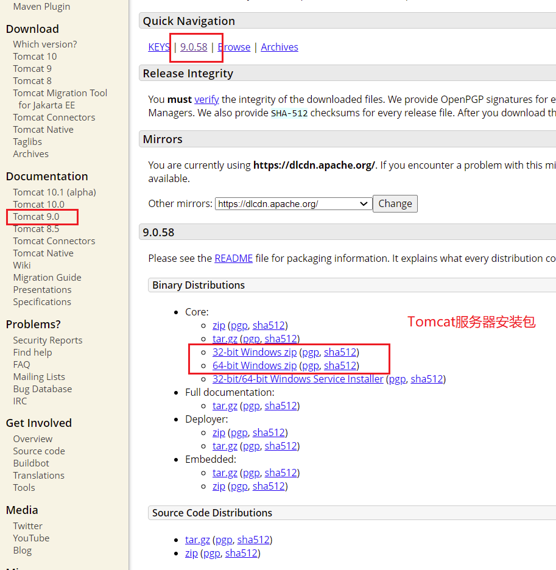This screenshot has width=556, height=570.
Task: Open Mailing Lists page
Action: coord(39,377)
